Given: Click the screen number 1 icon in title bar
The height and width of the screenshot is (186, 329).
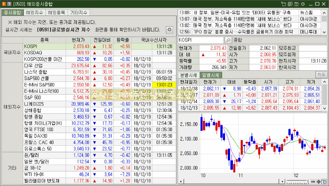Looking at the screenshot, I should [x=4, y=4].
